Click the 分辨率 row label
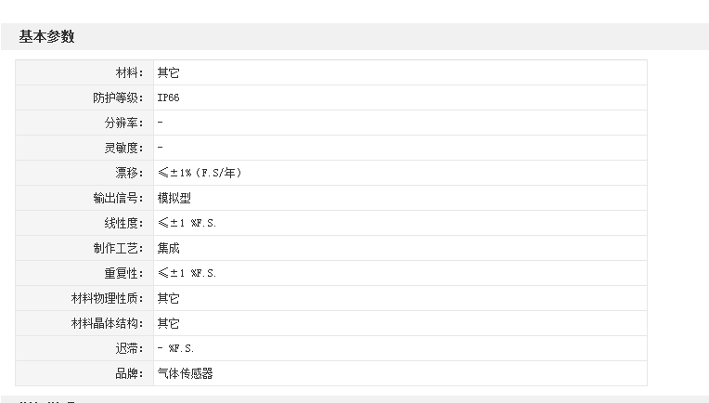Image resolution: width=709 pixels, height=403 pixels. 124,123
